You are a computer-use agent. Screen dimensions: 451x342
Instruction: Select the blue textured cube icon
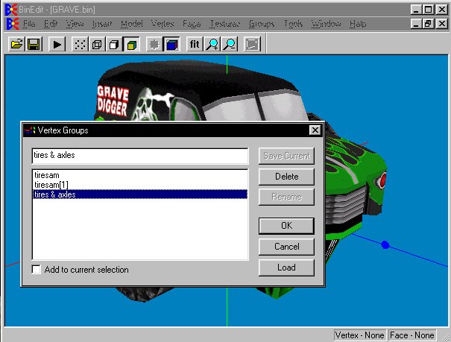(x=171, y=45)
